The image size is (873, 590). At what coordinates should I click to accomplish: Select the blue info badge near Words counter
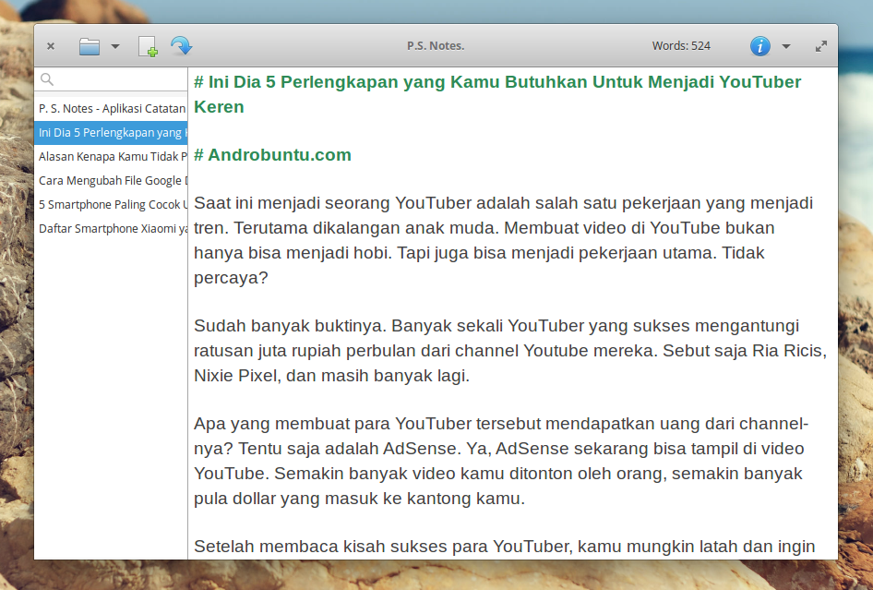click(759, 45)
